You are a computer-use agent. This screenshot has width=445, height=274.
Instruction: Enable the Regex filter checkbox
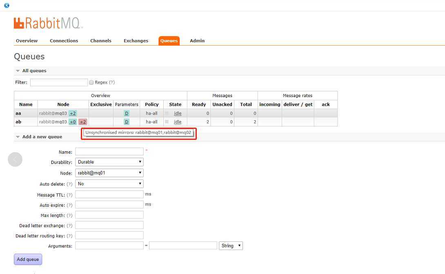click(91, 82)
